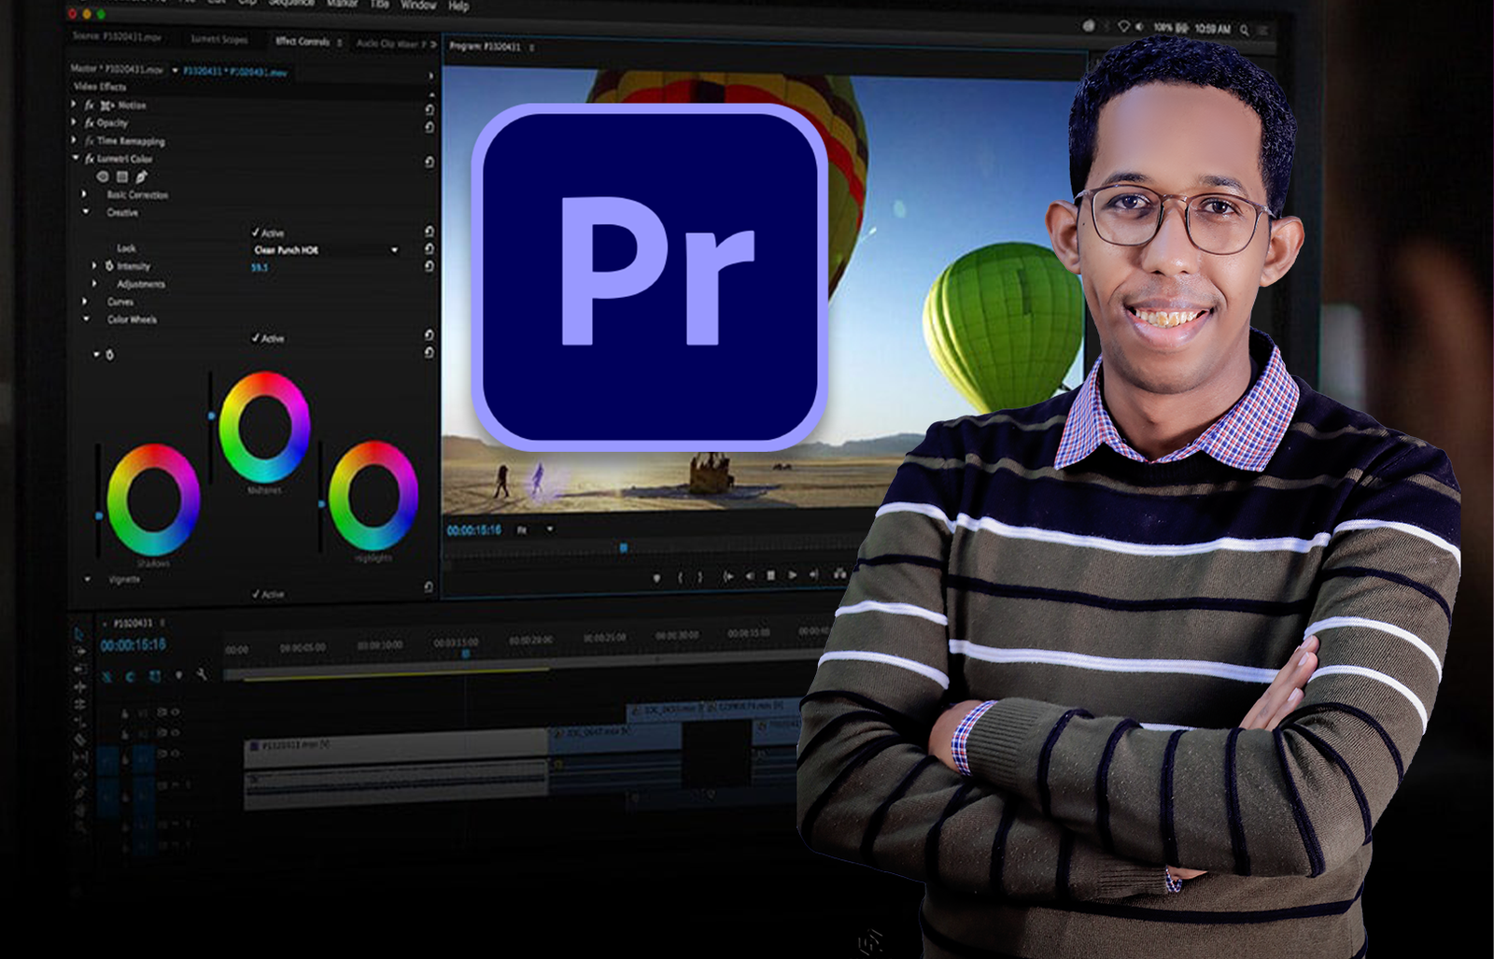Mark Out point in Program monitor
Viewport: 1494px width, 959px height.
pyautogui.click(x=701, y=577)
